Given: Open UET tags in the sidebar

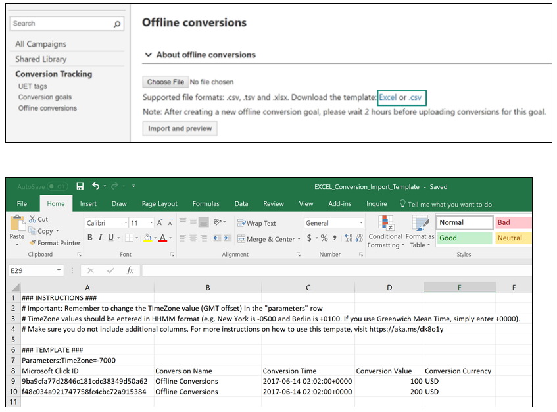Looking at the screenshot, I should (33, 86).
